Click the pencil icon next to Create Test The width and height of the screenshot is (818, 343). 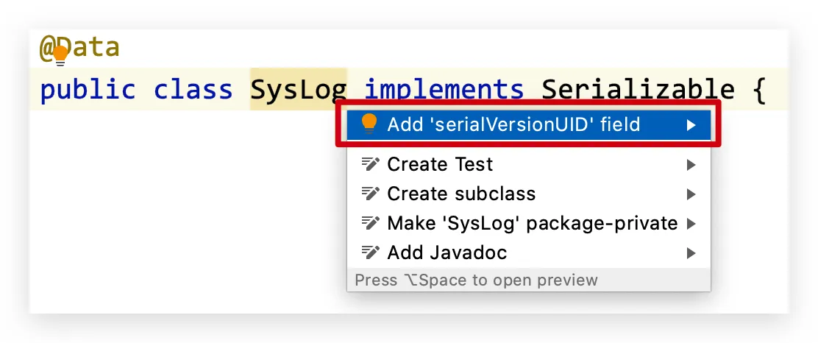[370, 164]
